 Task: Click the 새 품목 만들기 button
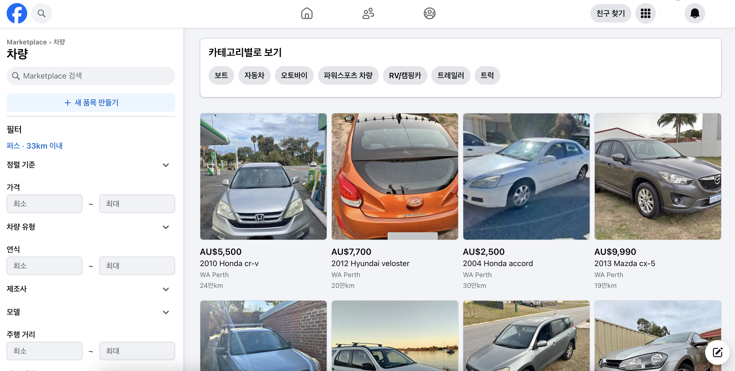click(91, 103)
